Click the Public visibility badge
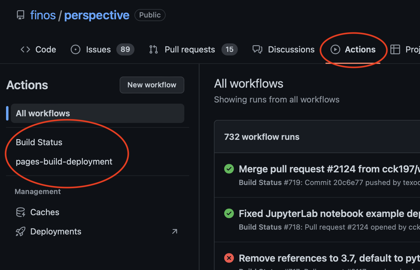The image size is (420, 270). click(x=150, y=15)
